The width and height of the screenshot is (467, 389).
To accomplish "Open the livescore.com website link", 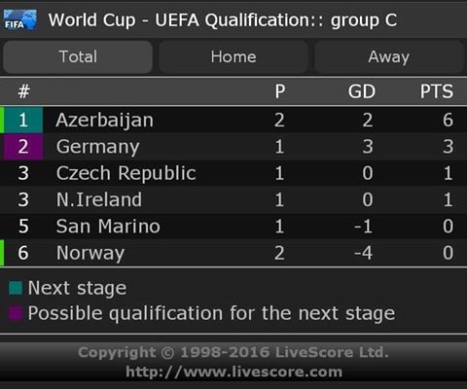I will click(x=234, y=371).
